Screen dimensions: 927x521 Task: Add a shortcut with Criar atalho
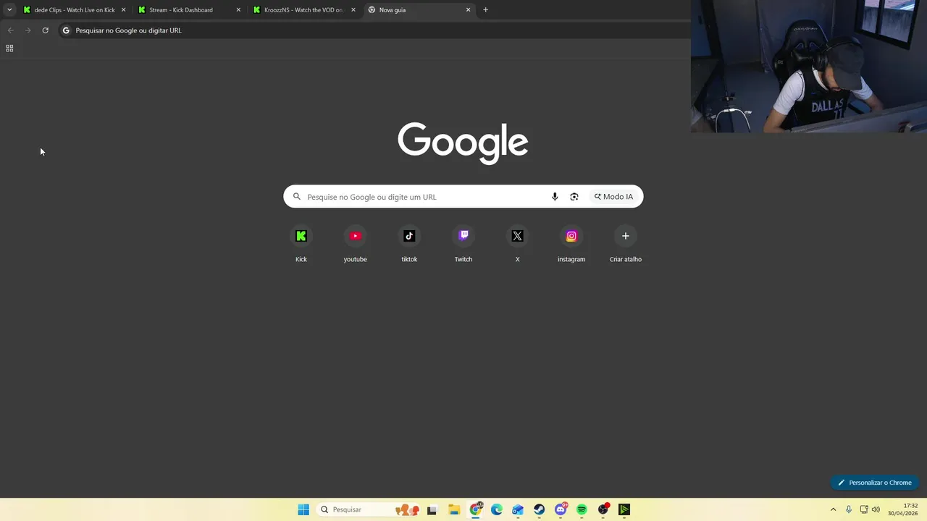pyautogui.click(x=626, y=245)
